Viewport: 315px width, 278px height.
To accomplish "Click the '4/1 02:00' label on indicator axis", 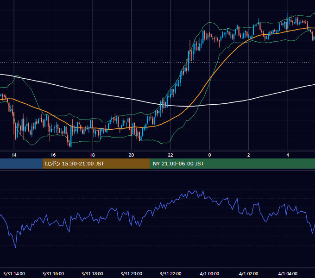I will (248, 273).
